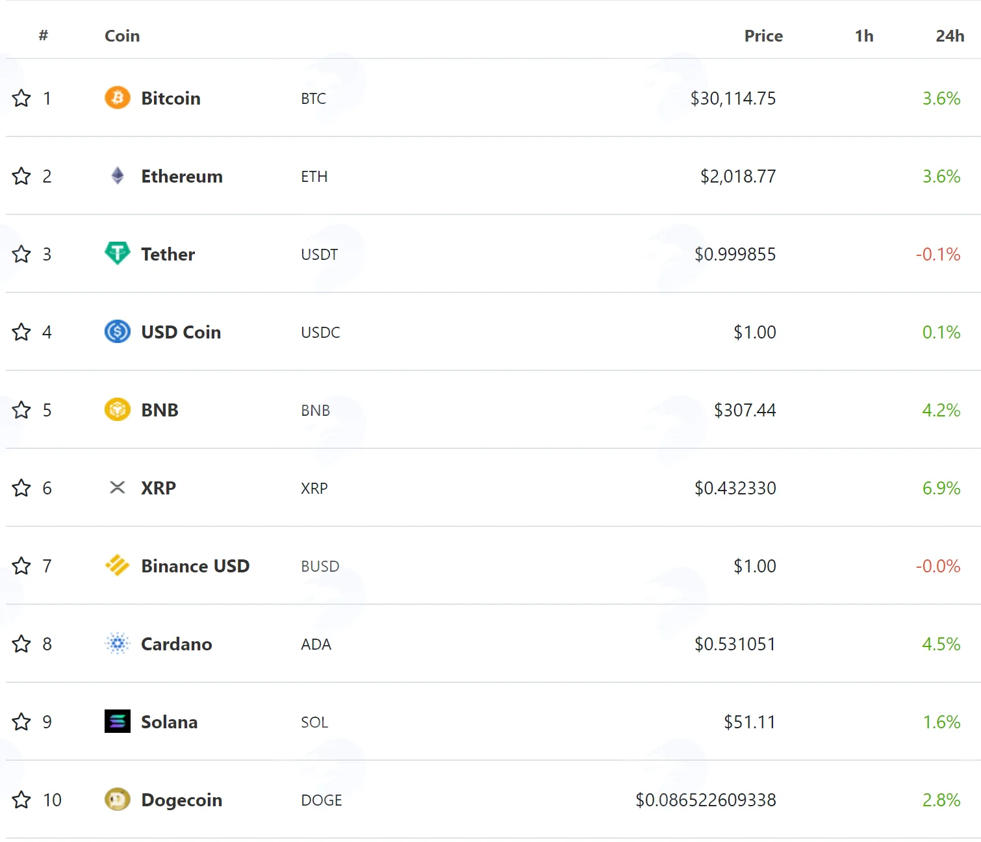Click the Ethereum diamond logo icon
981x842 pixels.
pos(118,175)
